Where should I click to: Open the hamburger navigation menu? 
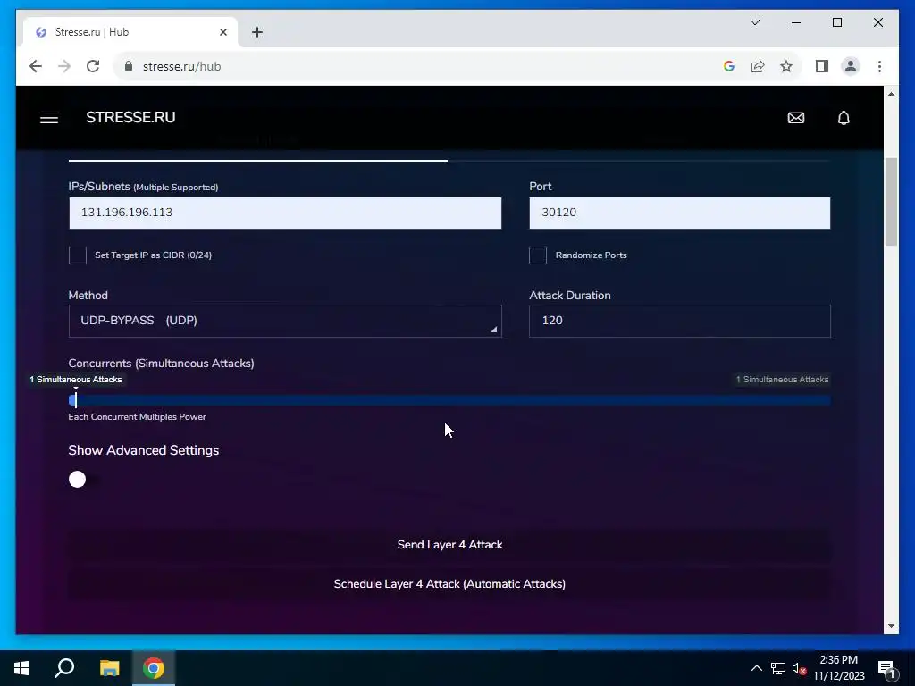(49, 118)
